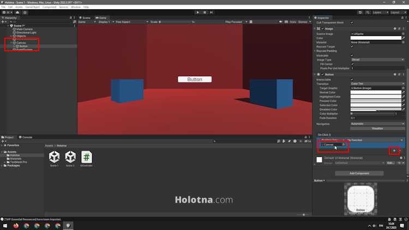The width and height of the screenshot is (409, 230).
Task: Click the add plus button in Hierarchy
Action: (3, 22)
